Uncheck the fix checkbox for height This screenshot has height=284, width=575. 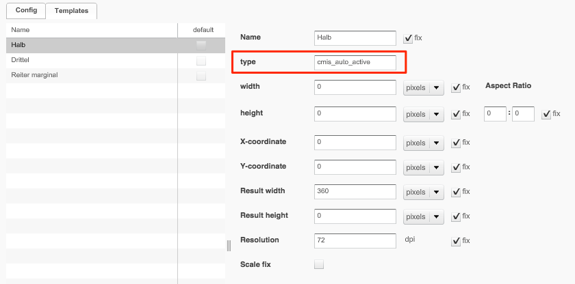pos(455,115)
